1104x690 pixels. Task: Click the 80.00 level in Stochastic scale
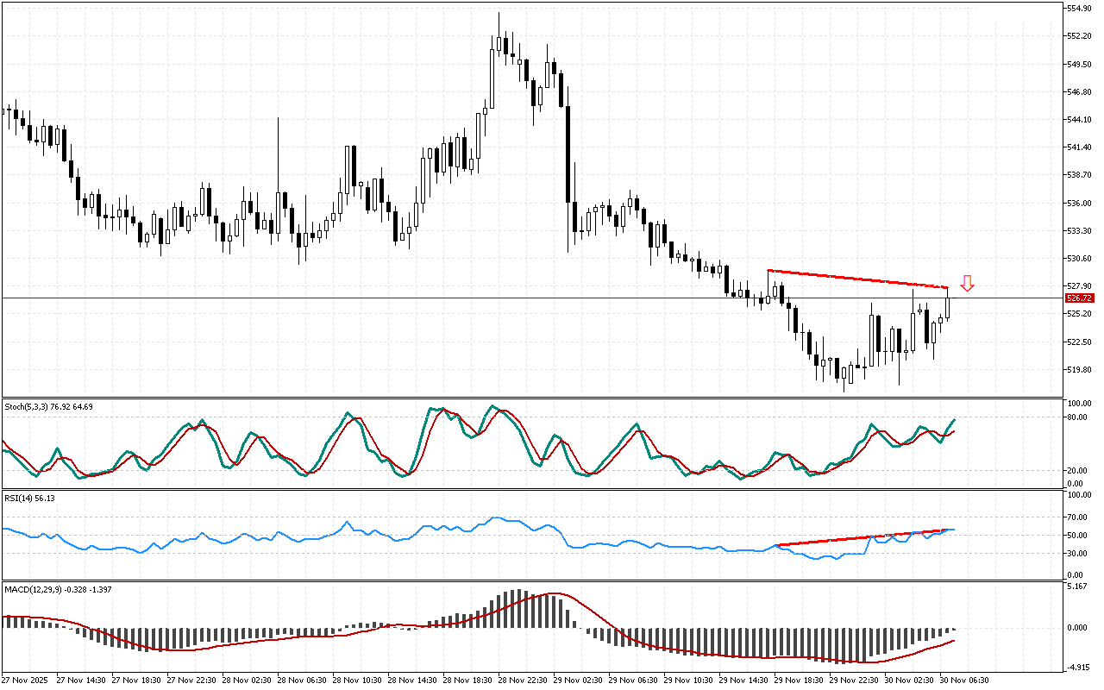[x=1078, y=417]
